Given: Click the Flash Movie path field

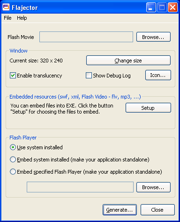Looking at the screenshot, I should click(x=86, y=37).
